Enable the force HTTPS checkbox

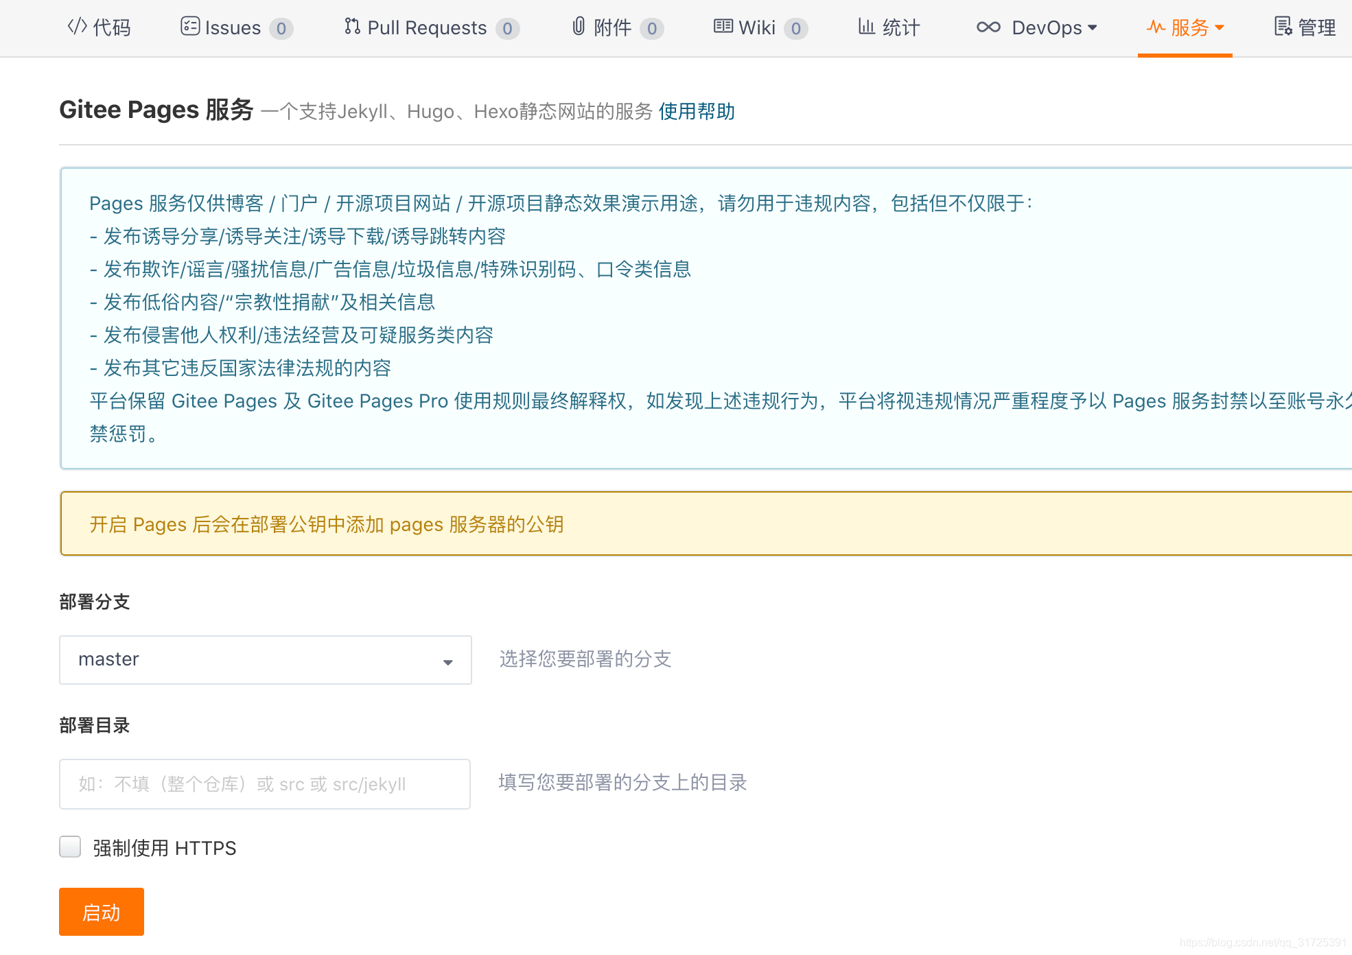(70, 847)
